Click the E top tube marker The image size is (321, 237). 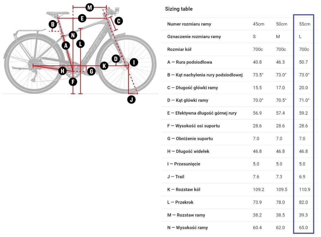click(x=82, y=18)
